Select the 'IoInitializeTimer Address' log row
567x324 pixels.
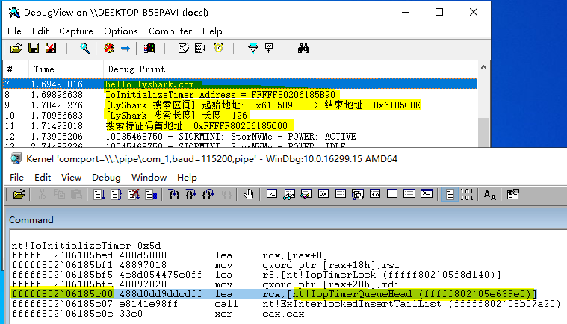[x=240, y=95]
